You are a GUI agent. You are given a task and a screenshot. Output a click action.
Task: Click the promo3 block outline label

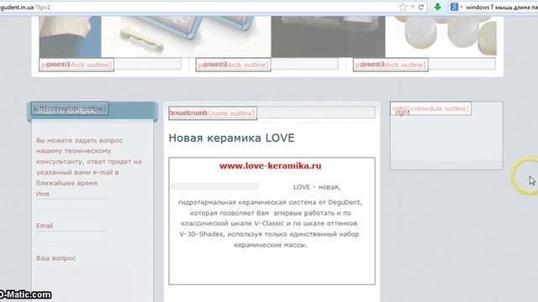(390, 65)
